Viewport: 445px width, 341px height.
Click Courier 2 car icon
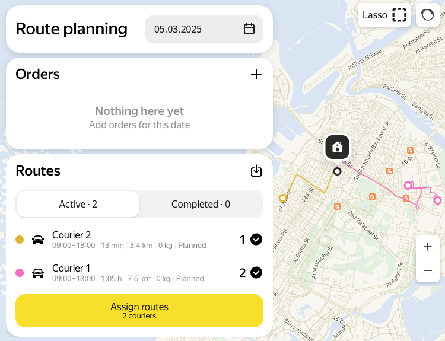click(x=38, y=240)
